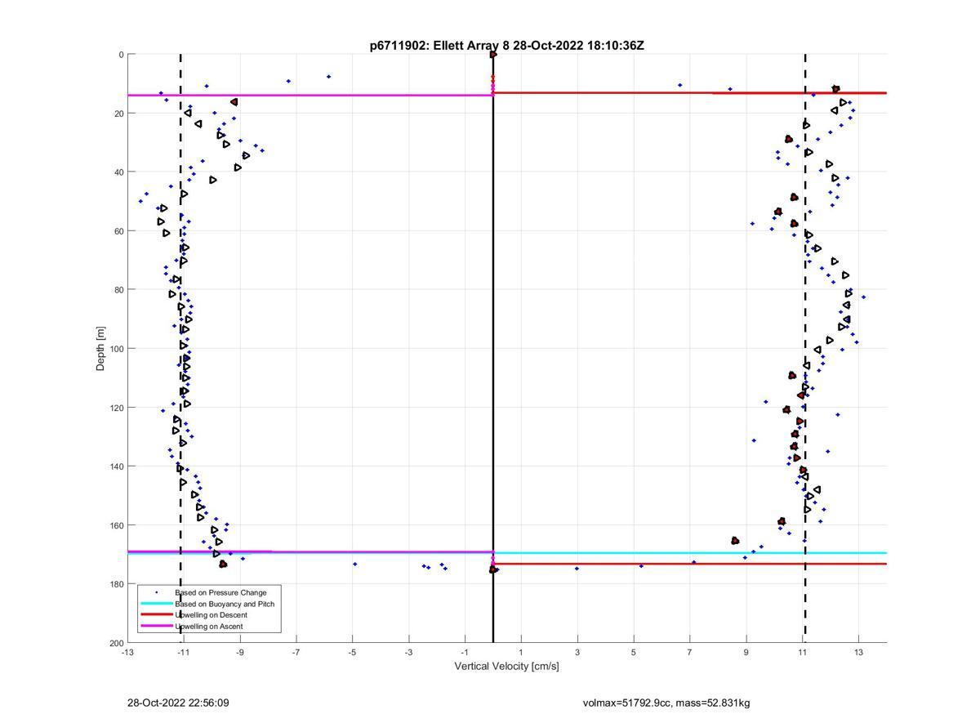Screen dimensions: 980x723
Task: Click the depth tick label '200'
Action: tap(117, 643)
